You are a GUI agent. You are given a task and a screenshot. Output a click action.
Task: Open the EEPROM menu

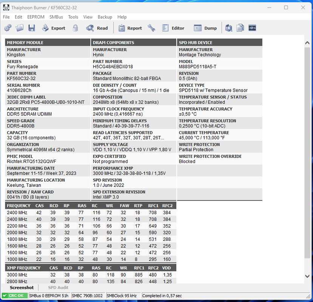coord(36,17)
